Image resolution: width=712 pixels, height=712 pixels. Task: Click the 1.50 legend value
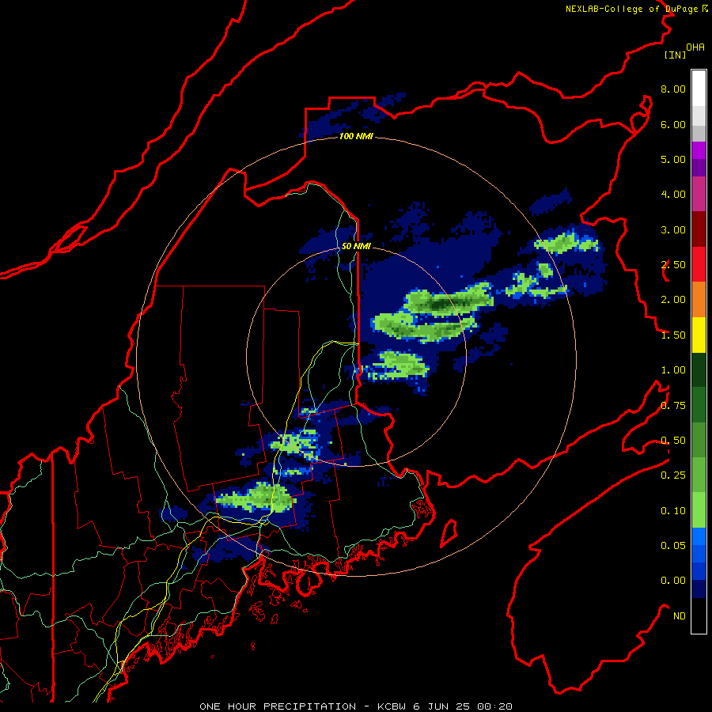(x=673, y=335)
